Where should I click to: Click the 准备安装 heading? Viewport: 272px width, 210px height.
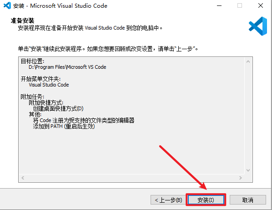tap(22, 20)
